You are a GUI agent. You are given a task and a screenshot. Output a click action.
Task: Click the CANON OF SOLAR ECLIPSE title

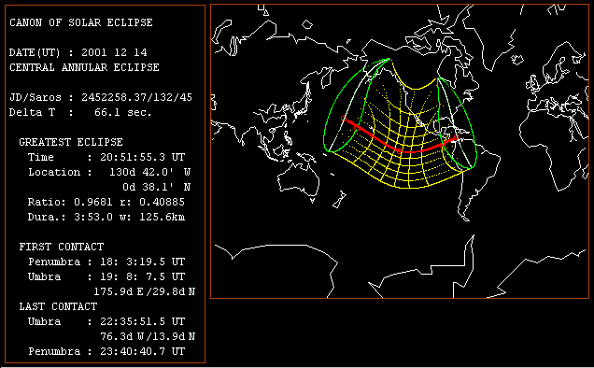click(x=81, y=22)
